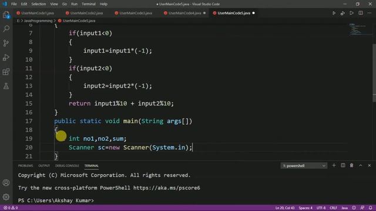Switch to UserMainCode1.java tab
The image size is (376, 211).
pos(38,13)
